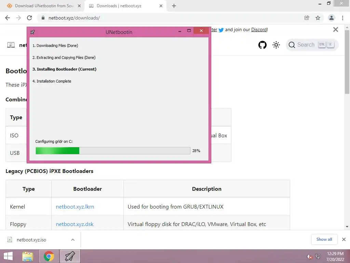The image size is (350, 263).
Task: Close the downloads shelf
Action: (344, 239)
